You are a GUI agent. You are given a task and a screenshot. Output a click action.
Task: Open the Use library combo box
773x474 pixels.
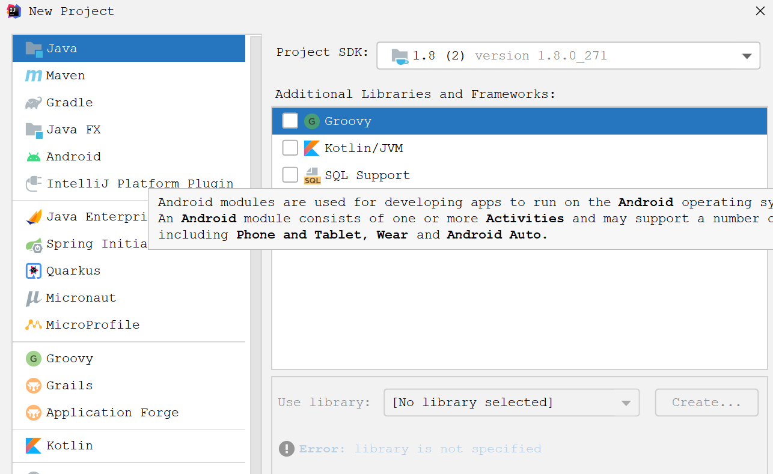(x=512, y=403)
